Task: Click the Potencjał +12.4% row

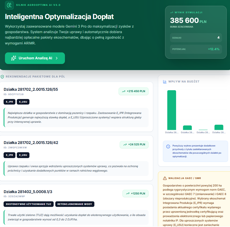Action: coord(195,49)
